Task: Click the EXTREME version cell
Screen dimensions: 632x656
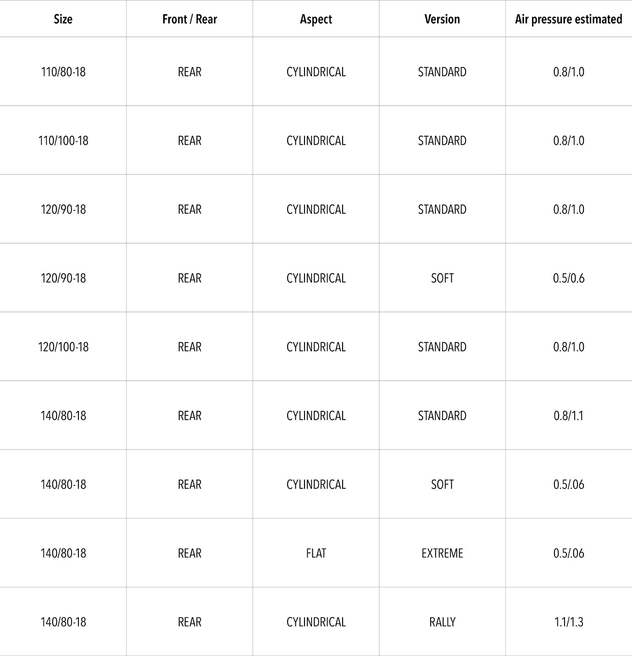Action: 442,553
